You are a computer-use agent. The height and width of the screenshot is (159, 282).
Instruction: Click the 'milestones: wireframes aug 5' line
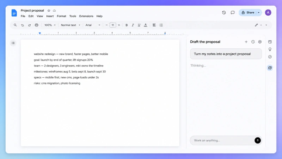tap(70, 72)
